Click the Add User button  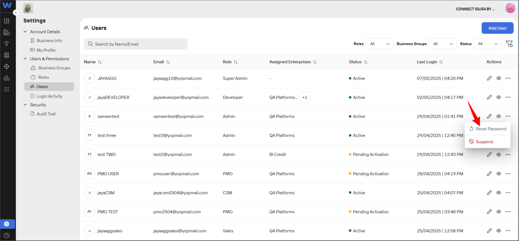[x=497, y=28]
